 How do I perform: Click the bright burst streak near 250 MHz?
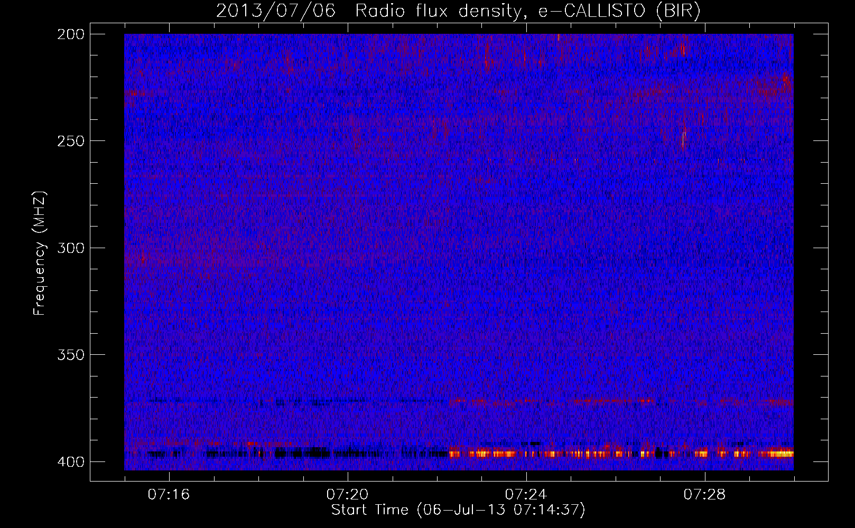coord(683,139)
